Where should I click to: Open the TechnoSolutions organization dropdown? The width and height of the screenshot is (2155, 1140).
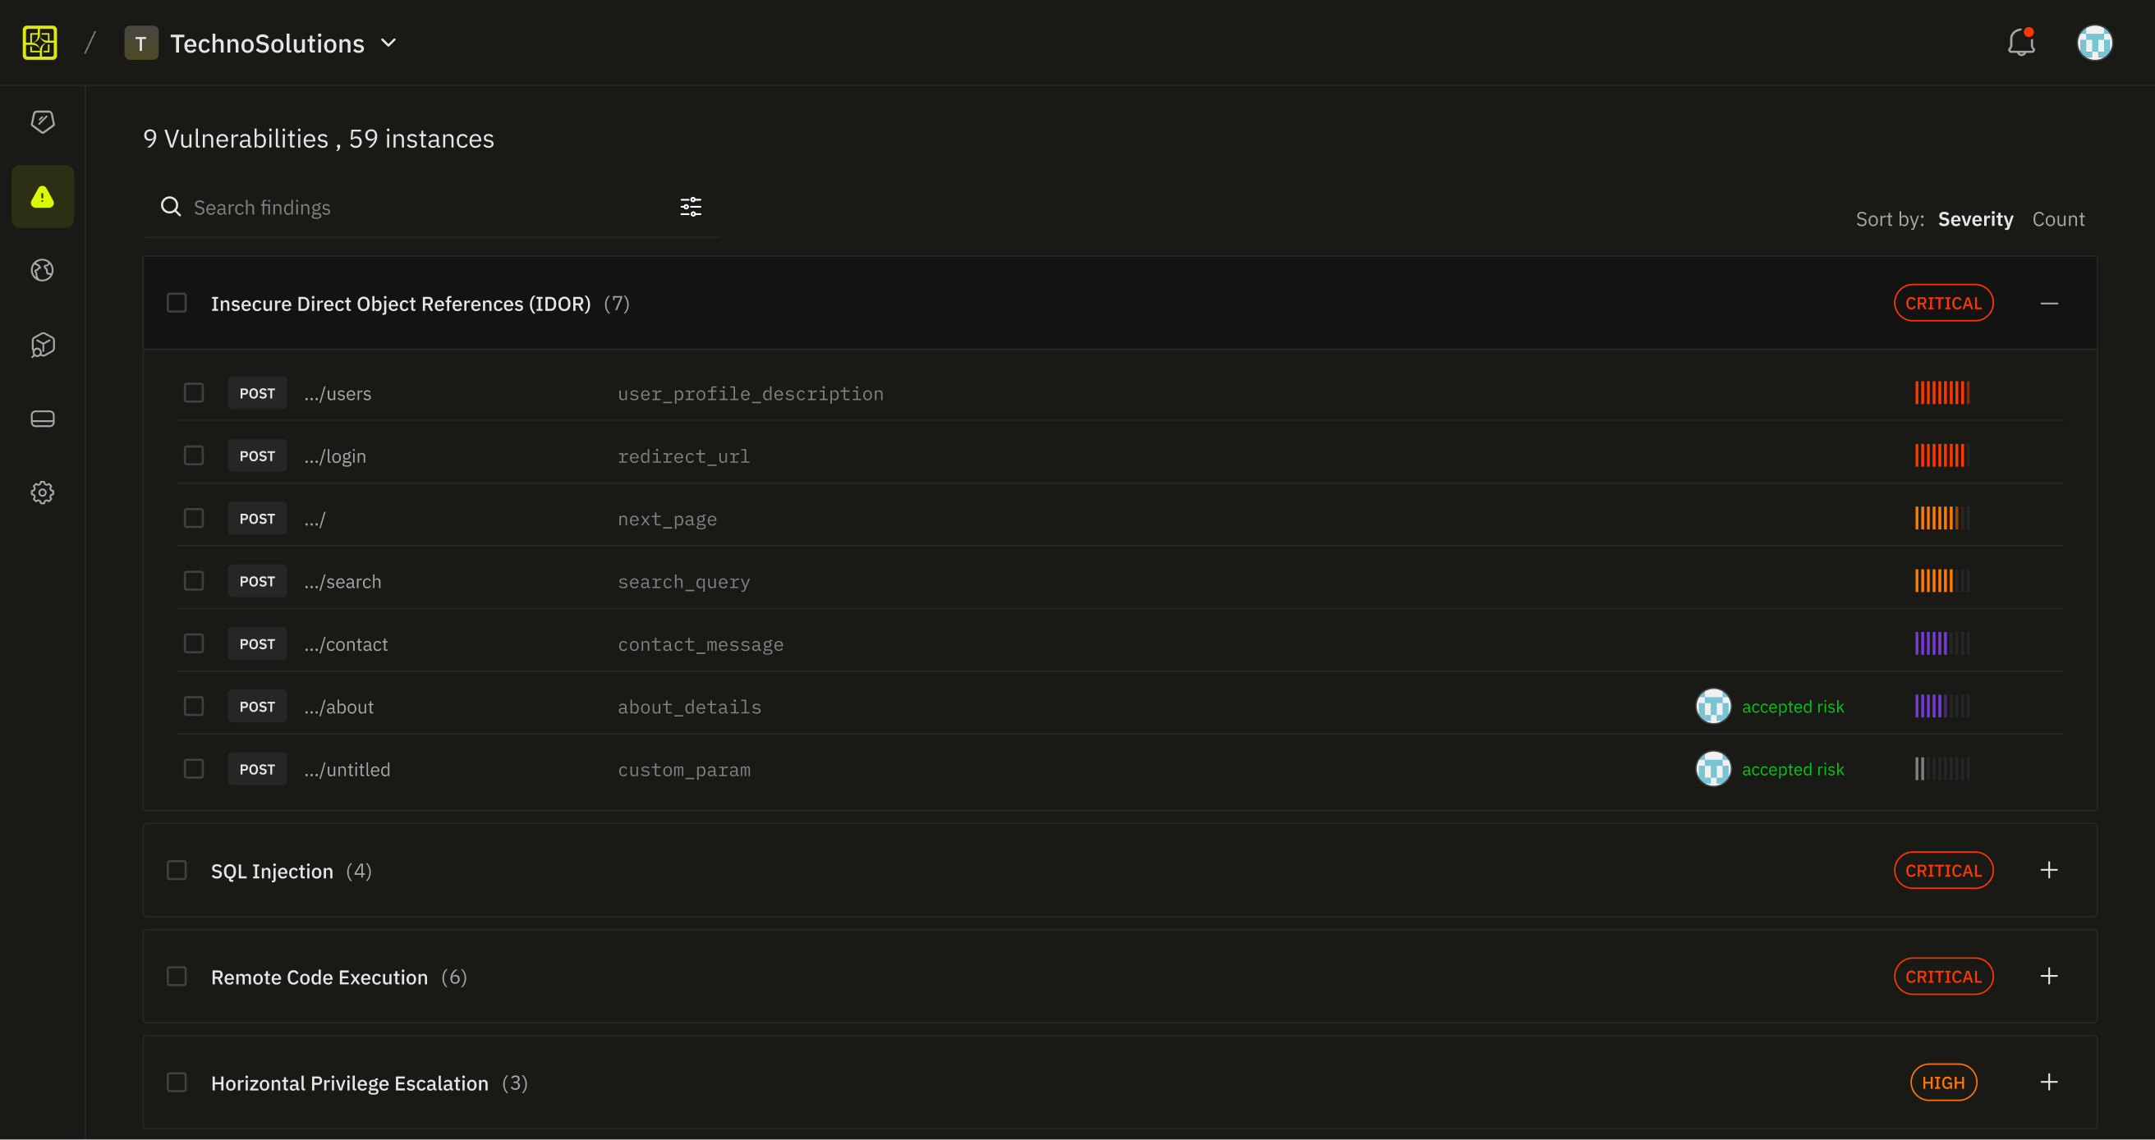point(388,43)
